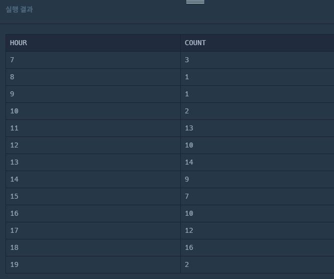
Task: Click the panel resize handle at the top
Action: pos(195,2)
